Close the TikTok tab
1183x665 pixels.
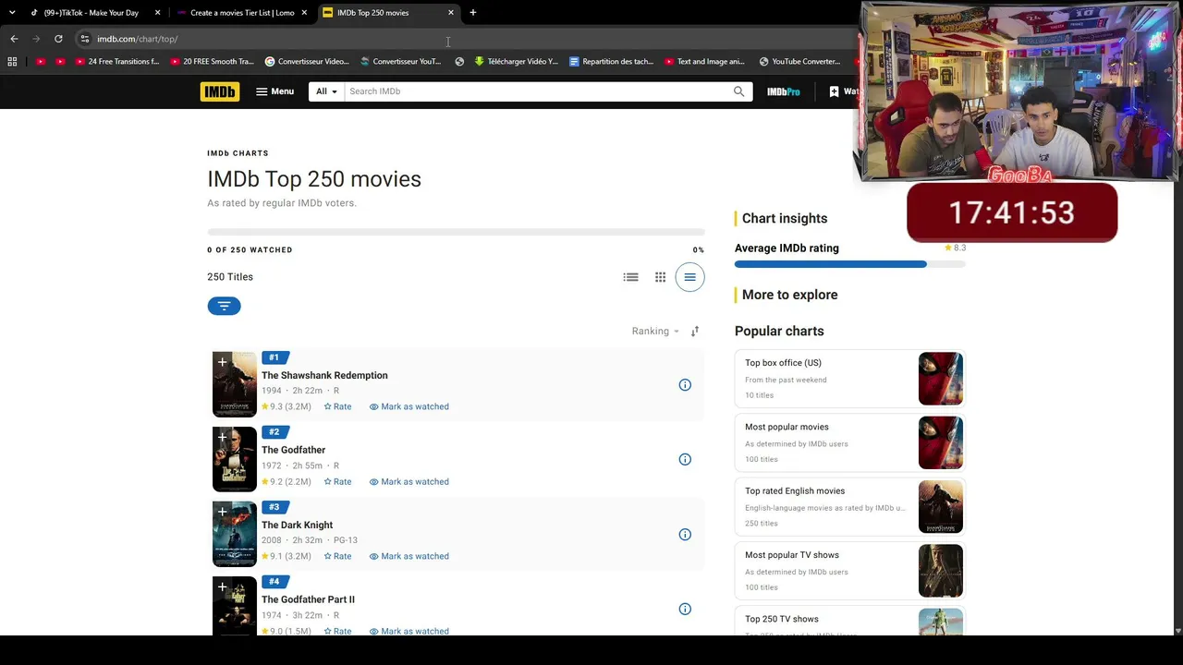pyautogui.click(x=158, y=13)
